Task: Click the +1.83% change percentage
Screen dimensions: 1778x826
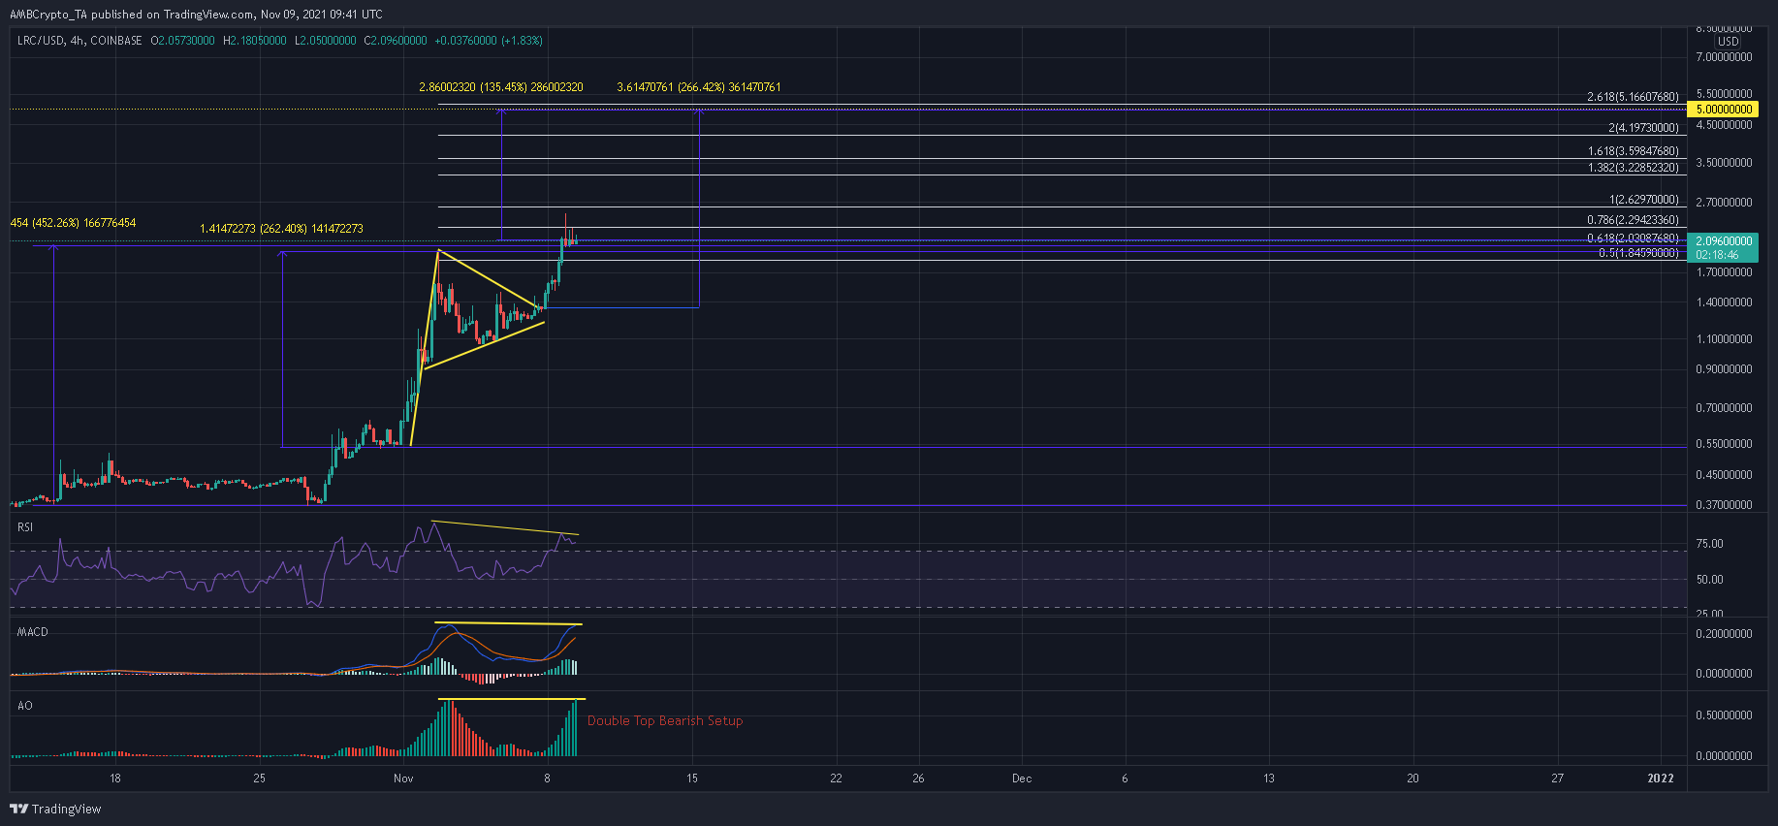Action: coord(523,41)
